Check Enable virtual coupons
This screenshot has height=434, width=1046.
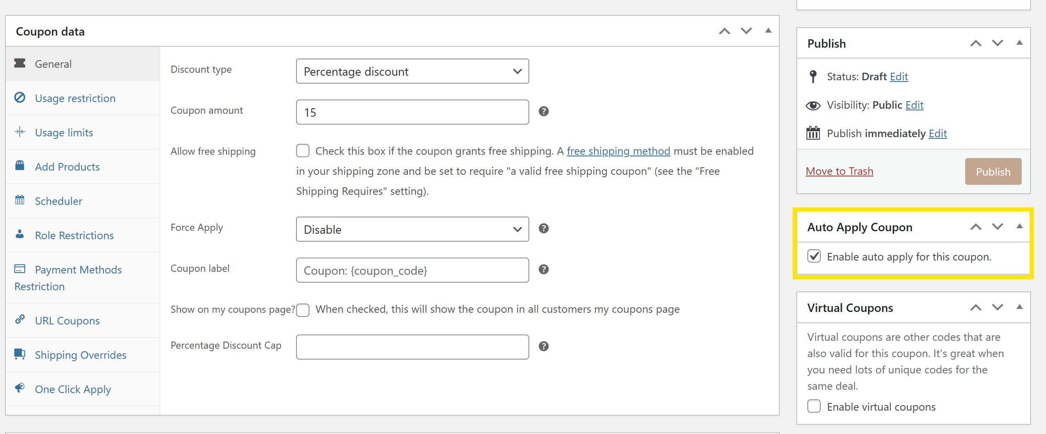814,406
